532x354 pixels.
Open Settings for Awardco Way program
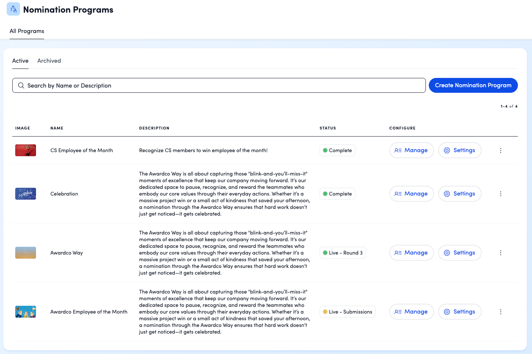pos(460,253)
